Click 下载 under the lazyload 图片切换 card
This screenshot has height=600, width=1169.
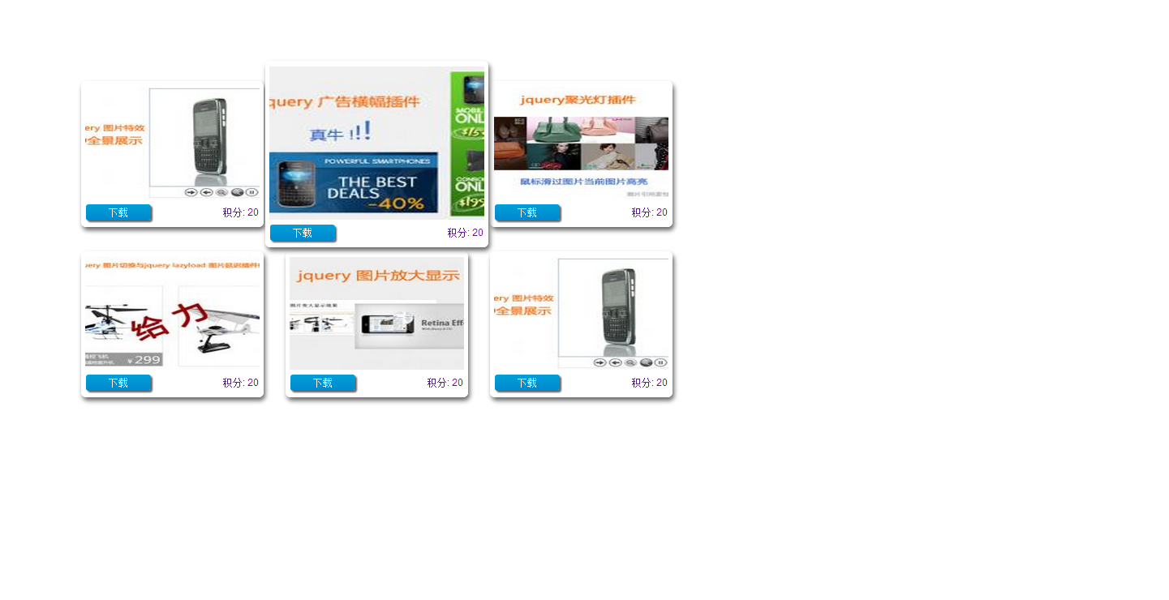pos(118,383)
